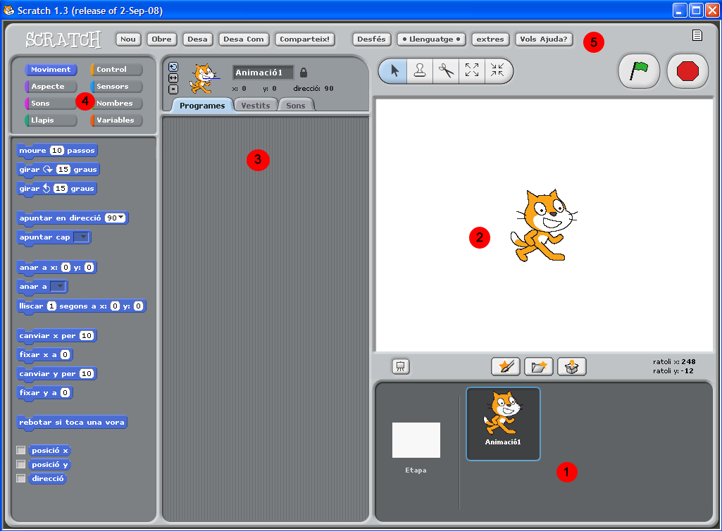Open the anar a block dropdown
The width and height of the screenshot is (722, 531).
pyautogui.click(x=58, y=287)
